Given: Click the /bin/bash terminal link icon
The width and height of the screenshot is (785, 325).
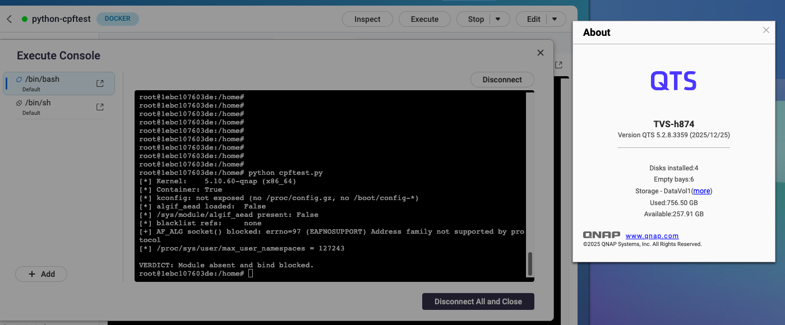Looking at the screenshot, I should click(x=19, y=80).
